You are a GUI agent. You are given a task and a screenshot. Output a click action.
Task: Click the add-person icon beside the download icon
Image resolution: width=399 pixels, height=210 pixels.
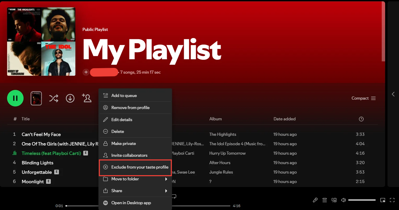pos(87,98)
